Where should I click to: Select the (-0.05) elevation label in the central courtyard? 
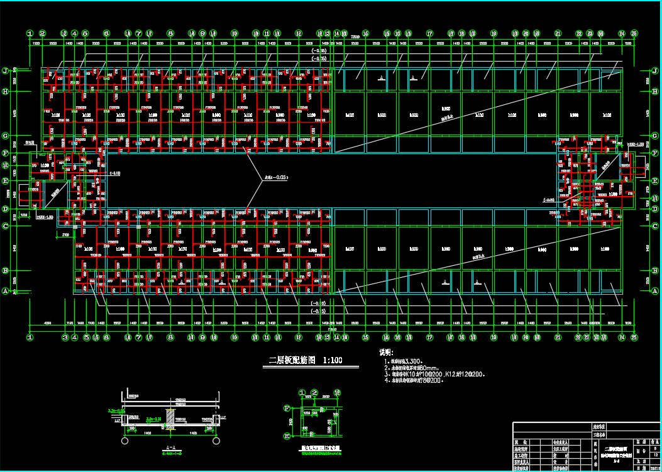pyautogui.click(x=277, y=178)
